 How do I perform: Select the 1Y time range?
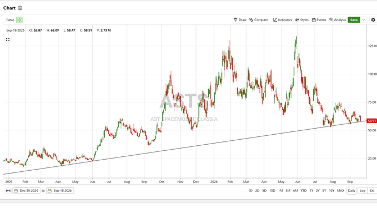[311, 191]
